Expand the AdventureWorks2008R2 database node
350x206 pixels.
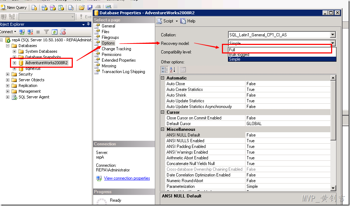[x=15, y=63]
